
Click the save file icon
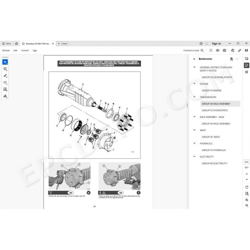(x=211, y=50)
